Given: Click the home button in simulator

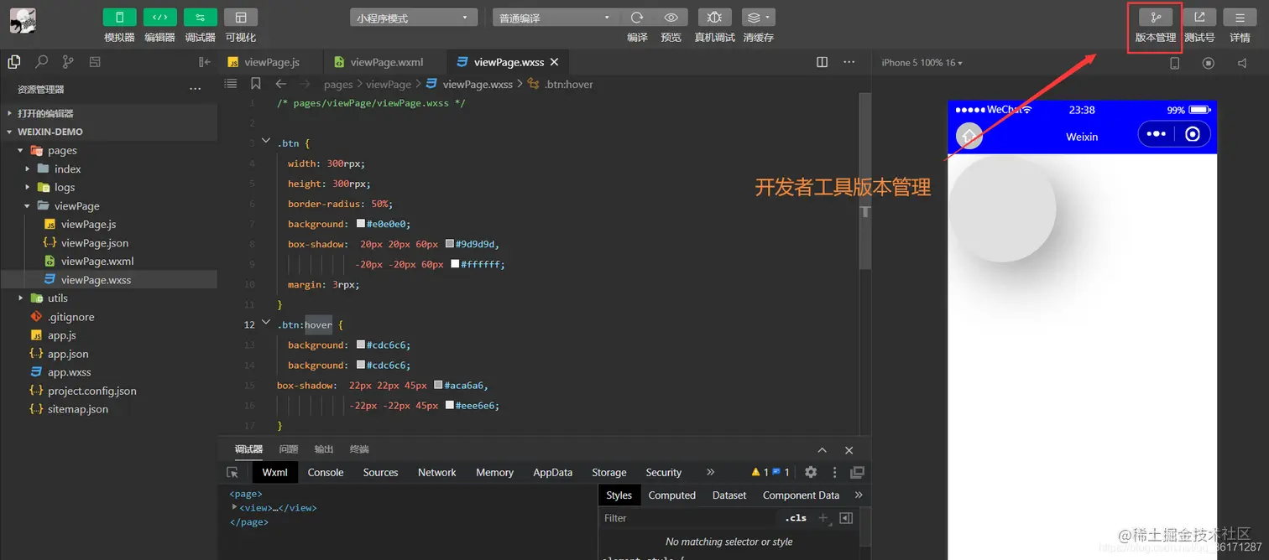Looking at the screenshot, I should tap(969, 135).
